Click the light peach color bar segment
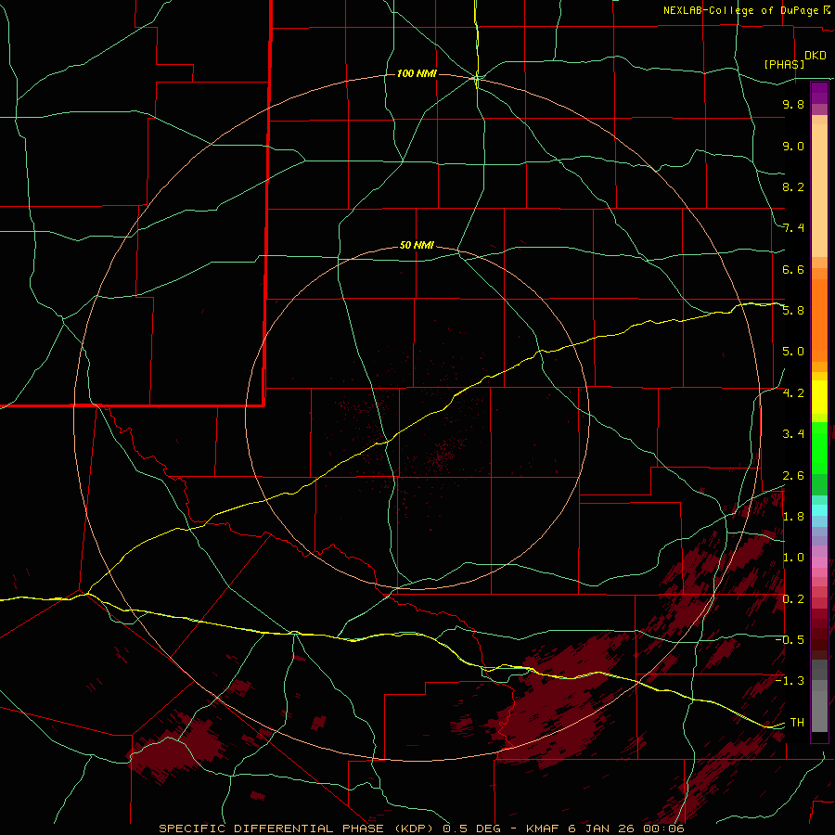835x835 pixels. [x=819, y=190]
